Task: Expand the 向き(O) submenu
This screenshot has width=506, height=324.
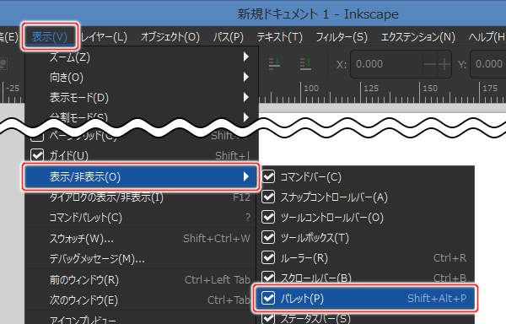Action: [x=142, y=77]
